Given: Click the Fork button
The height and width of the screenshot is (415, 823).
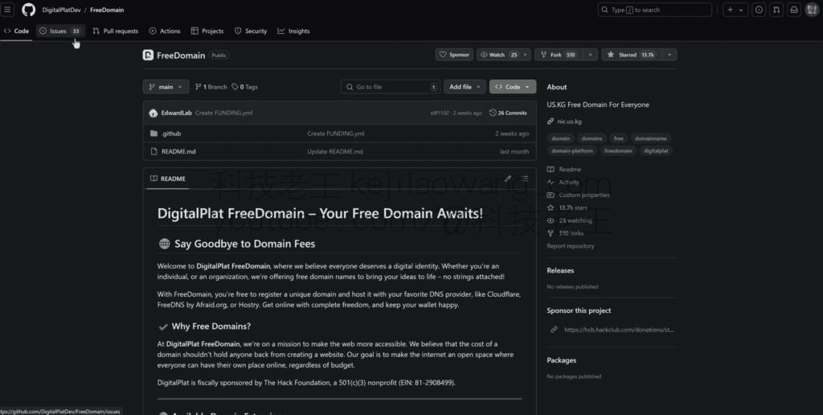Looking at the screenshot, I should tap(559, 55).
